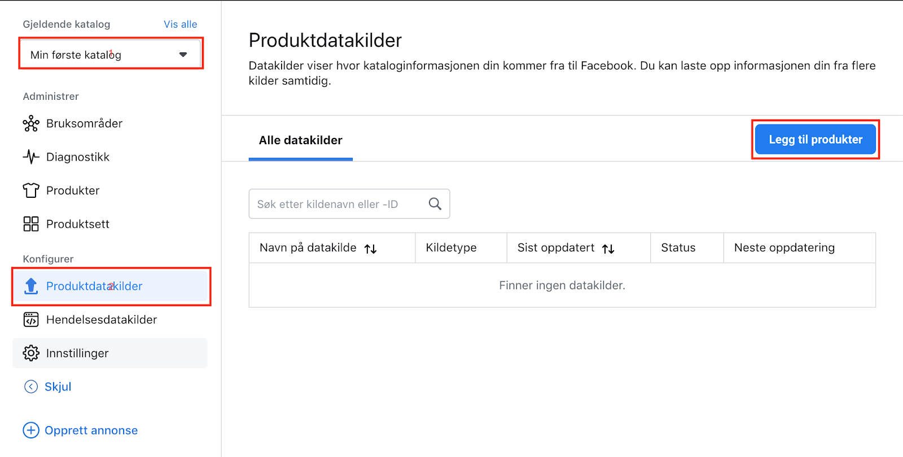
Task: Open Diagnostikk menu item
Action: pyautogui.click(x=78, y=157)
